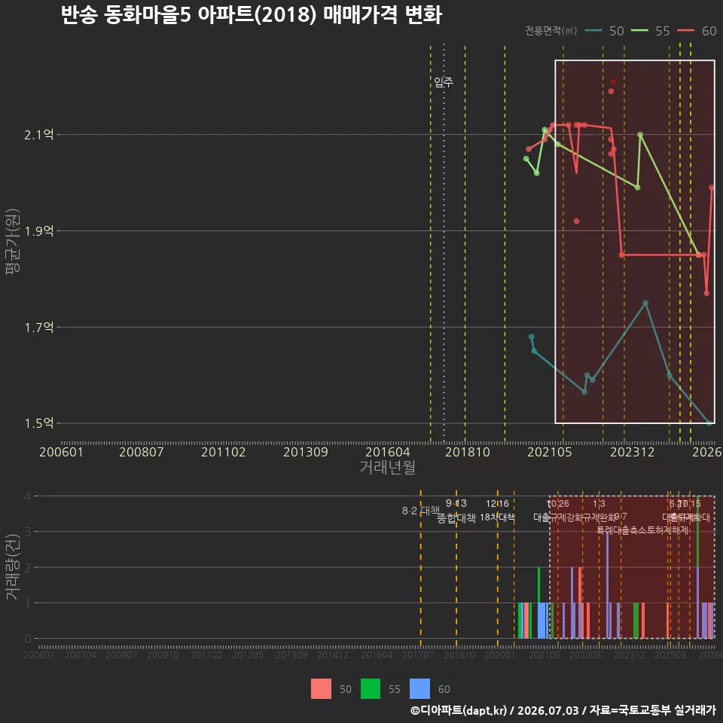Click the 201604 label on the price chart axis

388,452
